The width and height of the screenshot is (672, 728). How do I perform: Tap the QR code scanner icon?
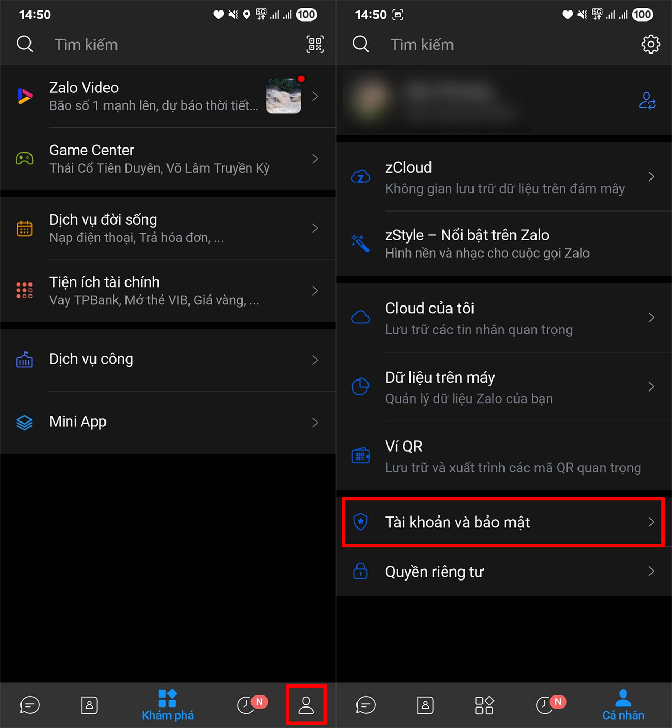pyautogui.click(x=315, y=45)
